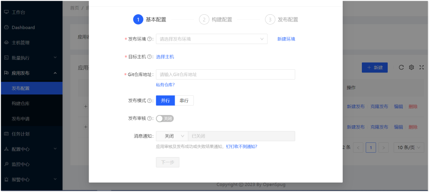Refresh the application table with reload icon
This screenshot has width=429, height=192.
click(401, 67)
